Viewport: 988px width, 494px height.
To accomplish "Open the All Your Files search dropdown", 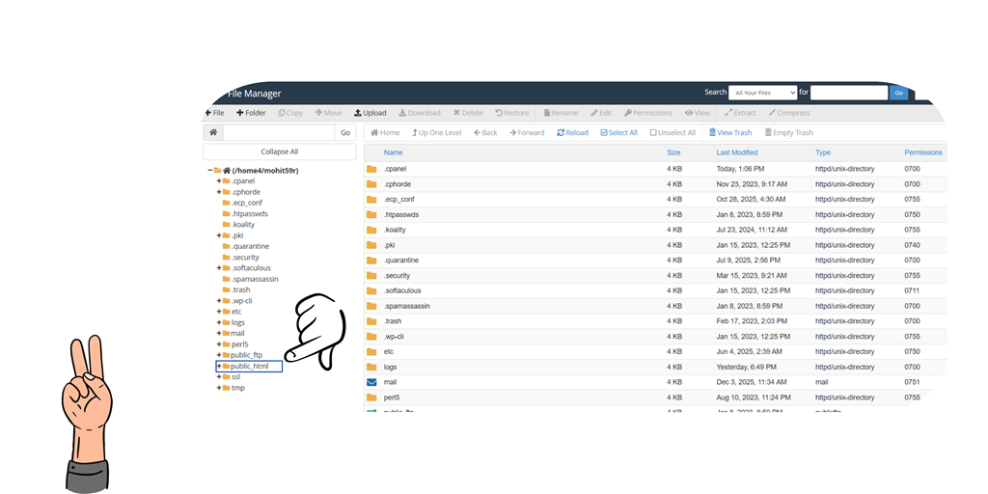I will pos(762,93).
